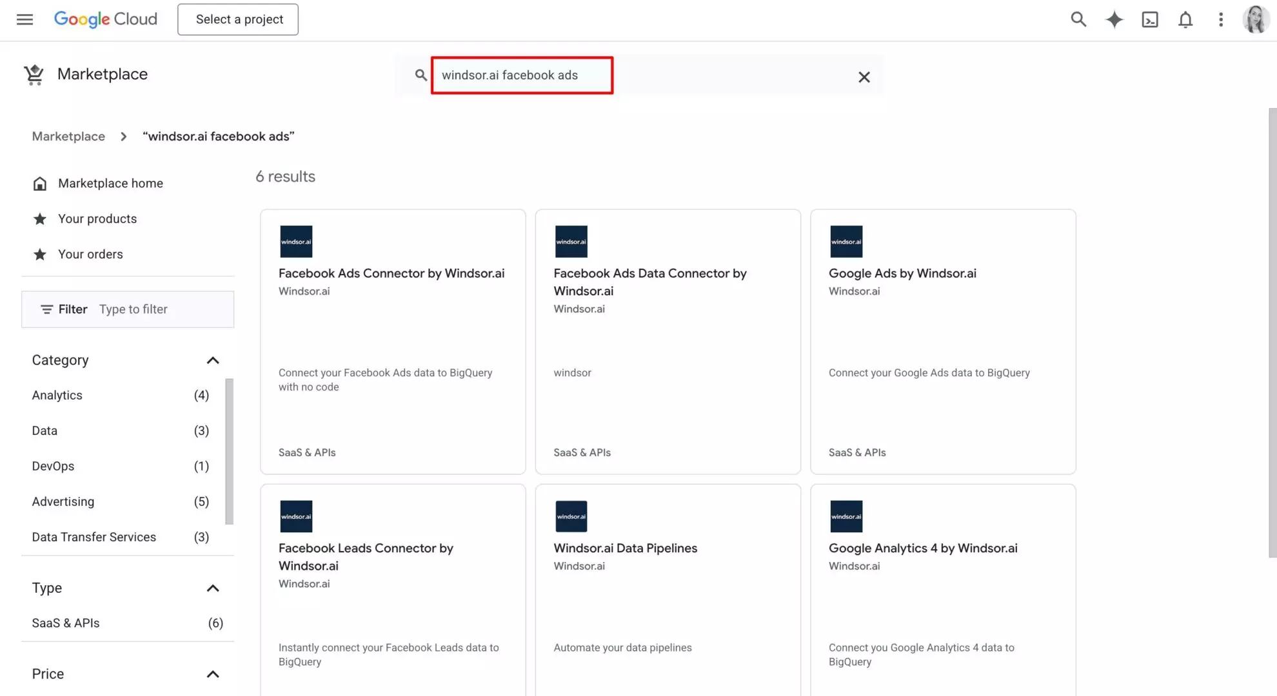Click Facebook Ads Data Connector logo
Screen dimensions: 1277x696
(571, 242)
